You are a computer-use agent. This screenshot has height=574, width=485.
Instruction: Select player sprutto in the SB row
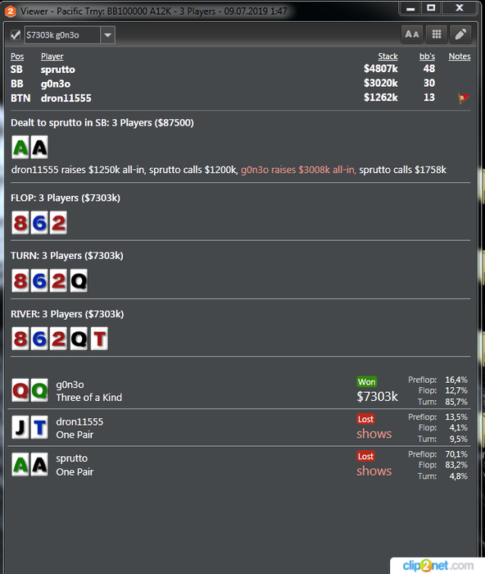pyautogui.click(x=58, y=70)
